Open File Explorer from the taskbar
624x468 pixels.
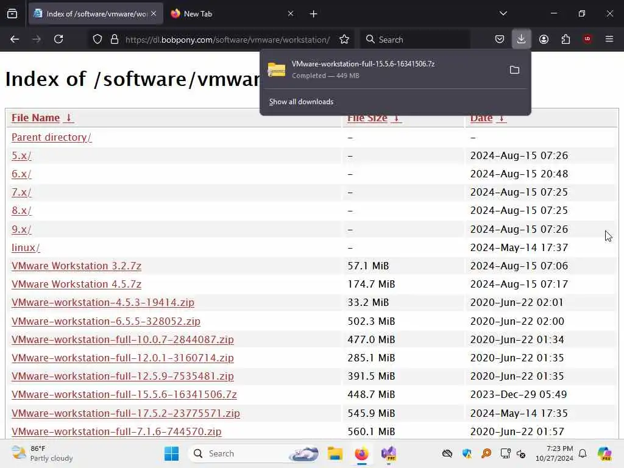[335, 453]
